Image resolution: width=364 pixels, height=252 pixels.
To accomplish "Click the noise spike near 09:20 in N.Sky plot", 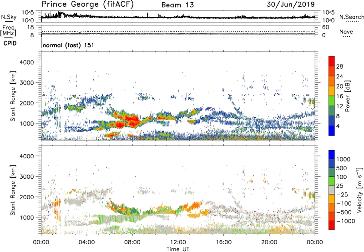I will click(x=147, y=15).
